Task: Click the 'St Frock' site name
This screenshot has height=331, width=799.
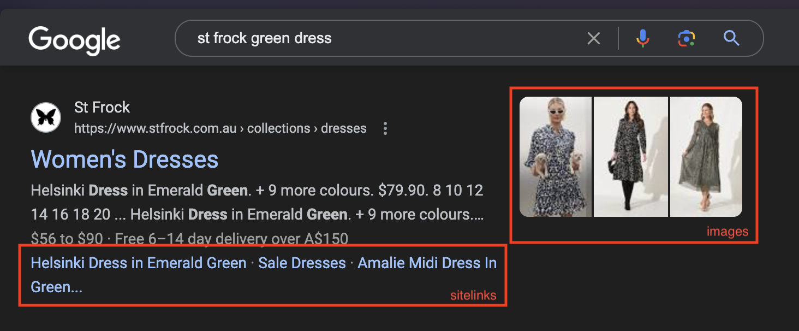Action: (102, 107)
